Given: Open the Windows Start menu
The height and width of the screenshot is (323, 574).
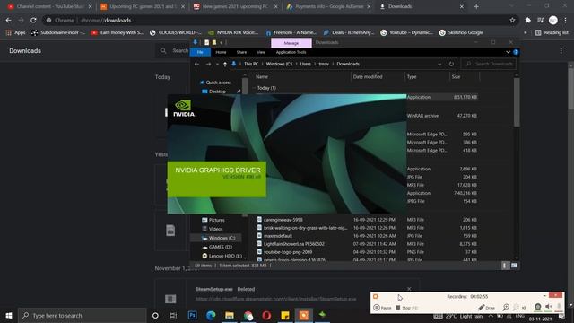Looking at the screenshot, I should pyautogui.click(x=9, y=315).
